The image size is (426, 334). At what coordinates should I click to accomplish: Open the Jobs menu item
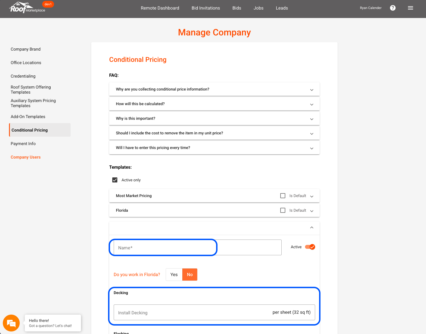click(258, 8)
